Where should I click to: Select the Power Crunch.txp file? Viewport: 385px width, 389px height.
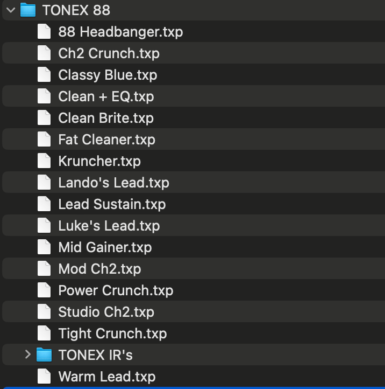pyautogui.click(x=116, y=290)
